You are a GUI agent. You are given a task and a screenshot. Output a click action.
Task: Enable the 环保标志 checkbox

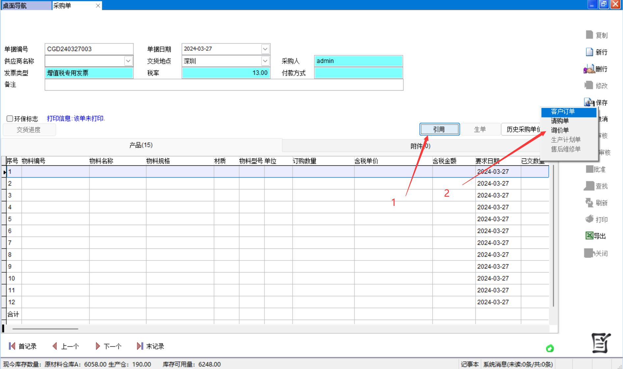10,119
